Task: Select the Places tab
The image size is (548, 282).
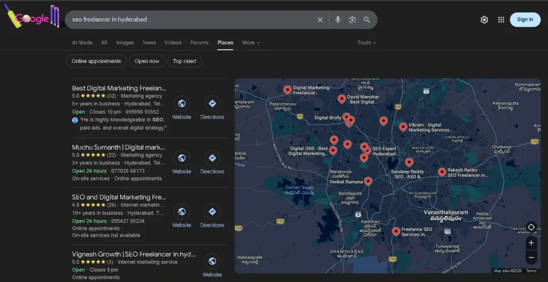Action: (x=225, y=43)
